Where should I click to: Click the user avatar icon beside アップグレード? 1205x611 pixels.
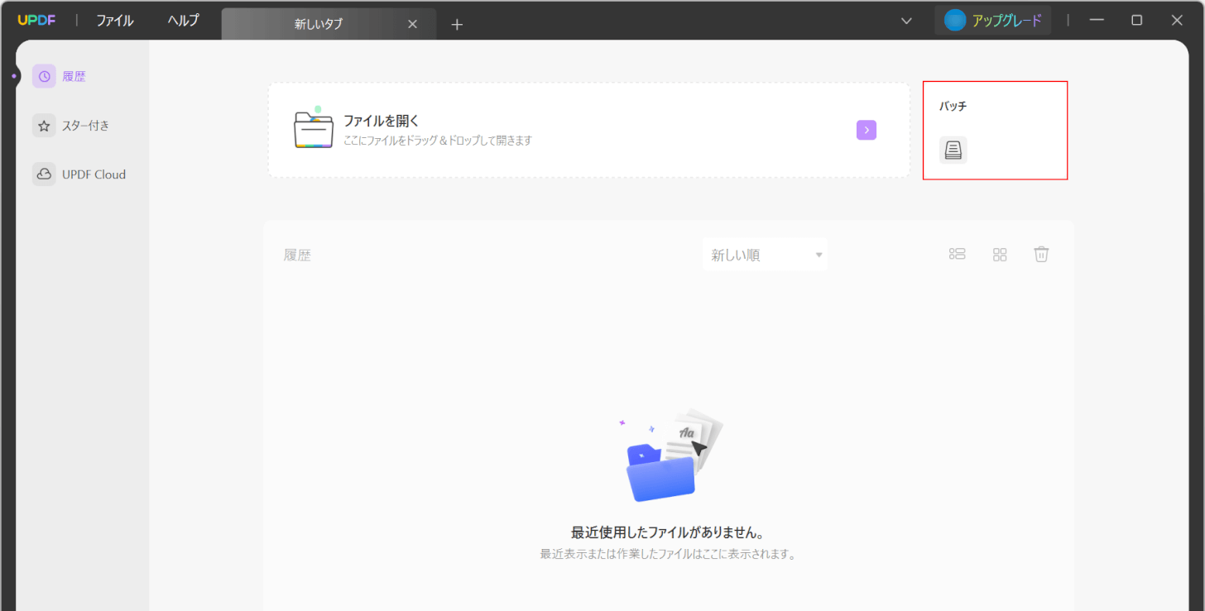(x=955, y=21)
